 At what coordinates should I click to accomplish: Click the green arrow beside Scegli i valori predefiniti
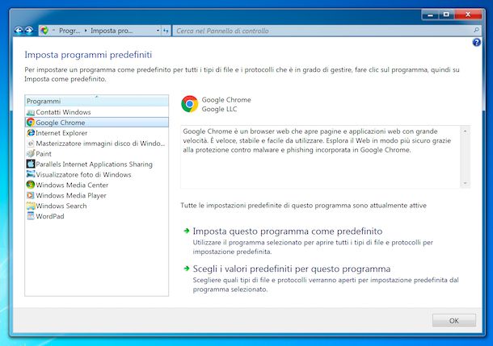click(x=187, y=269)
